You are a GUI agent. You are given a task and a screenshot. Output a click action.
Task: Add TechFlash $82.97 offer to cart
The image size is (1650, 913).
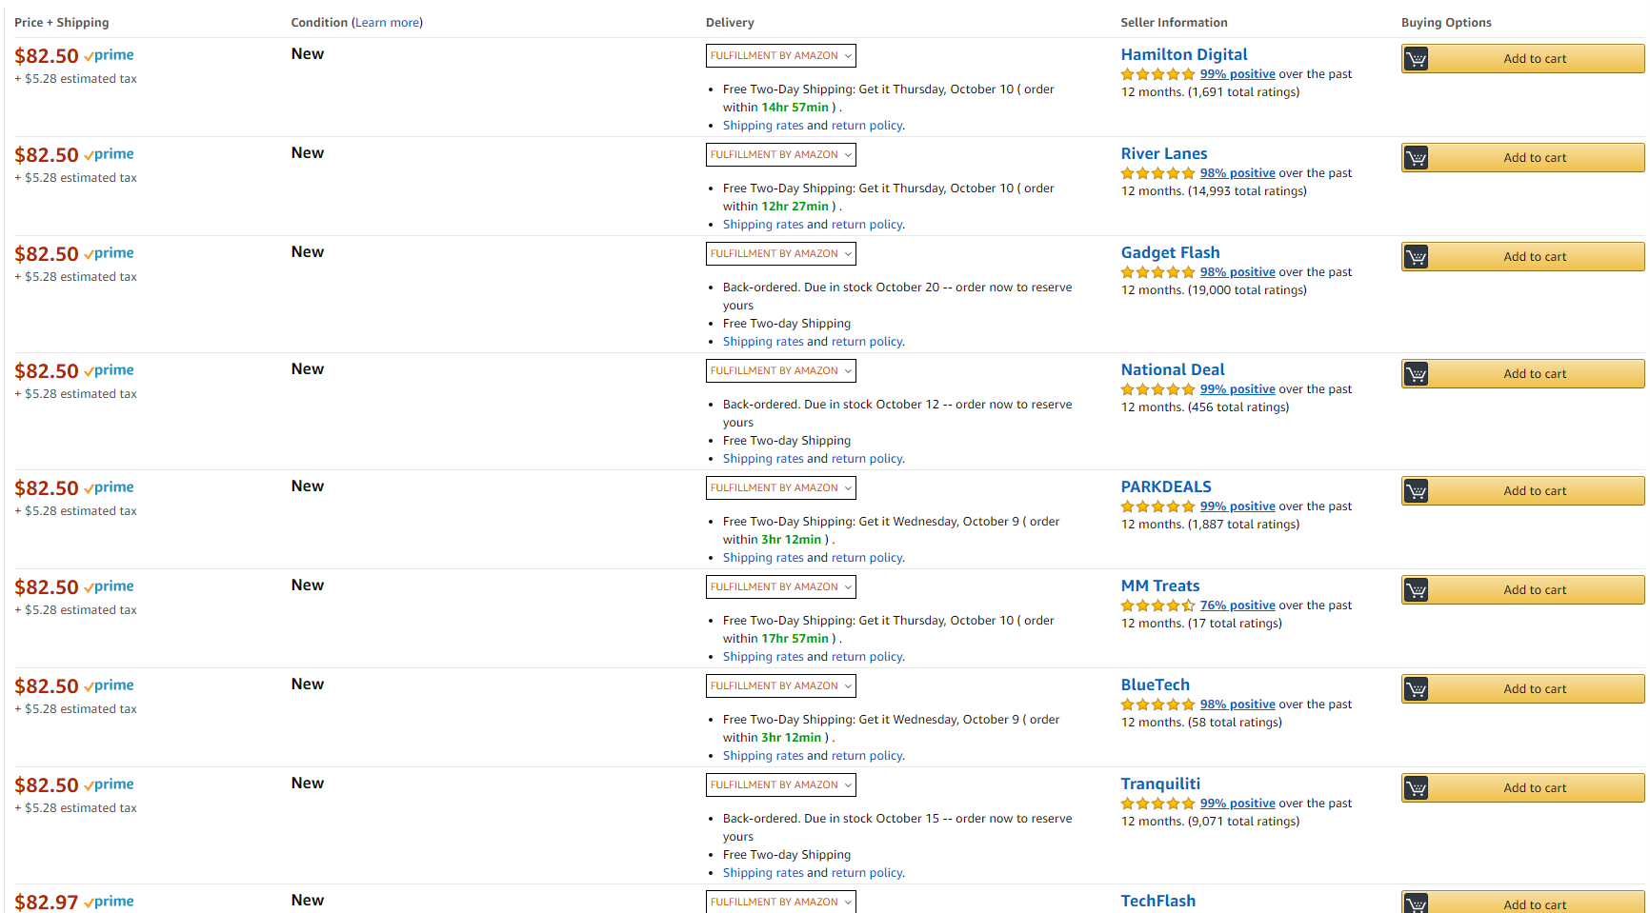1522,904
